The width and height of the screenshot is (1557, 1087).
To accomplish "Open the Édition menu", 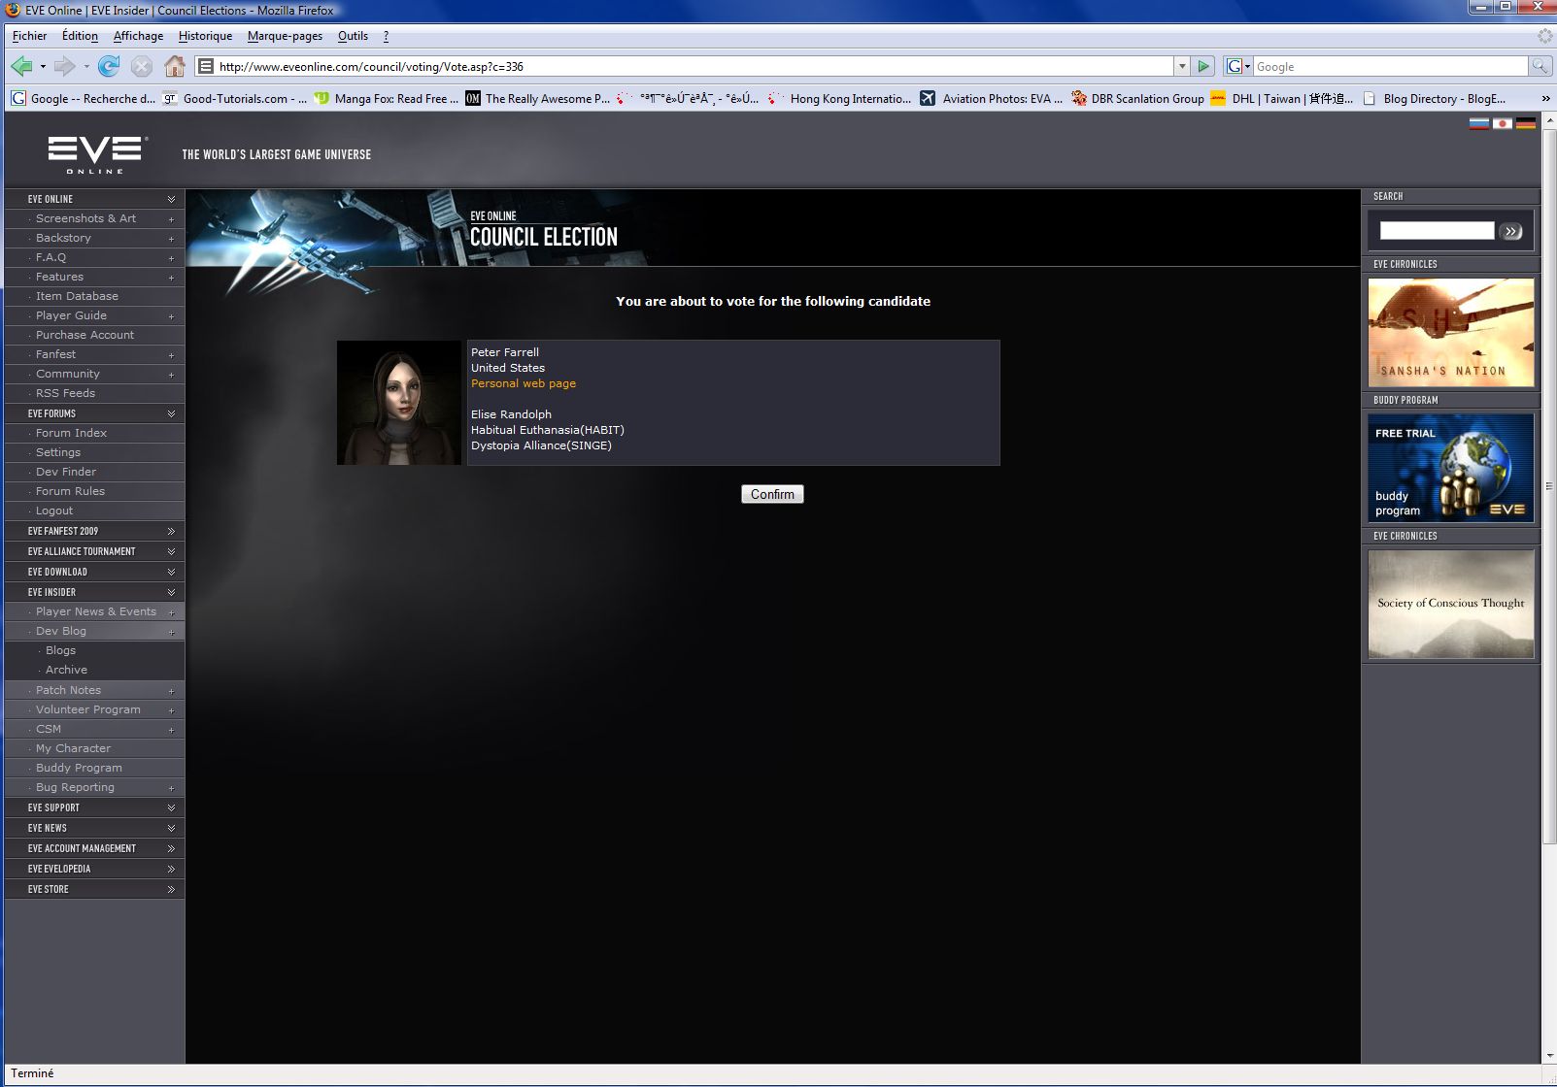I will click(80, 36).
